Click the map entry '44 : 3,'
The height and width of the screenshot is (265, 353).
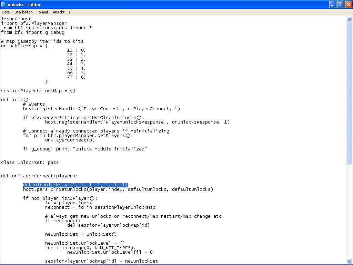[76, 64]
